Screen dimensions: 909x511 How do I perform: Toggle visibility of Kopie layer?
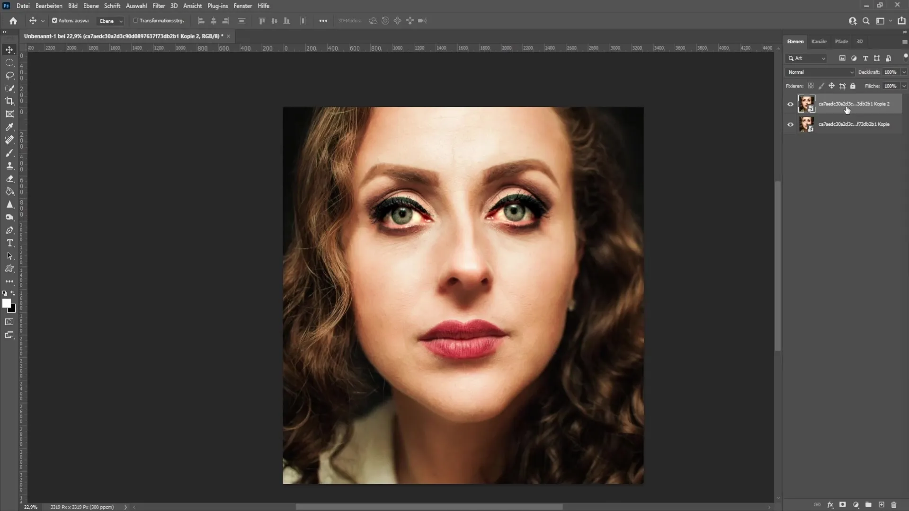point(790,124)
